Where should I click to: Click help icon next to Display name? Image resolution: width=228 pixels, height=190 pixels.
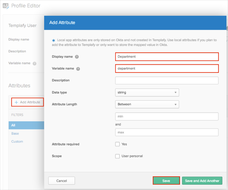[77, 57]
